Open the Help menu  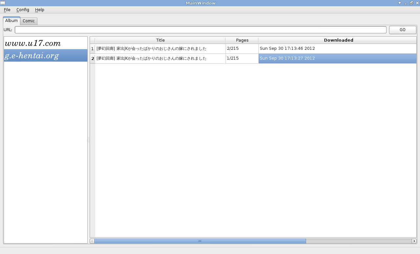pyautogui.click(x=39, y=10)
